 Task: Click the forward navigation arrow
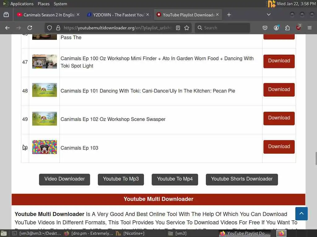click(x=19, y=28)
